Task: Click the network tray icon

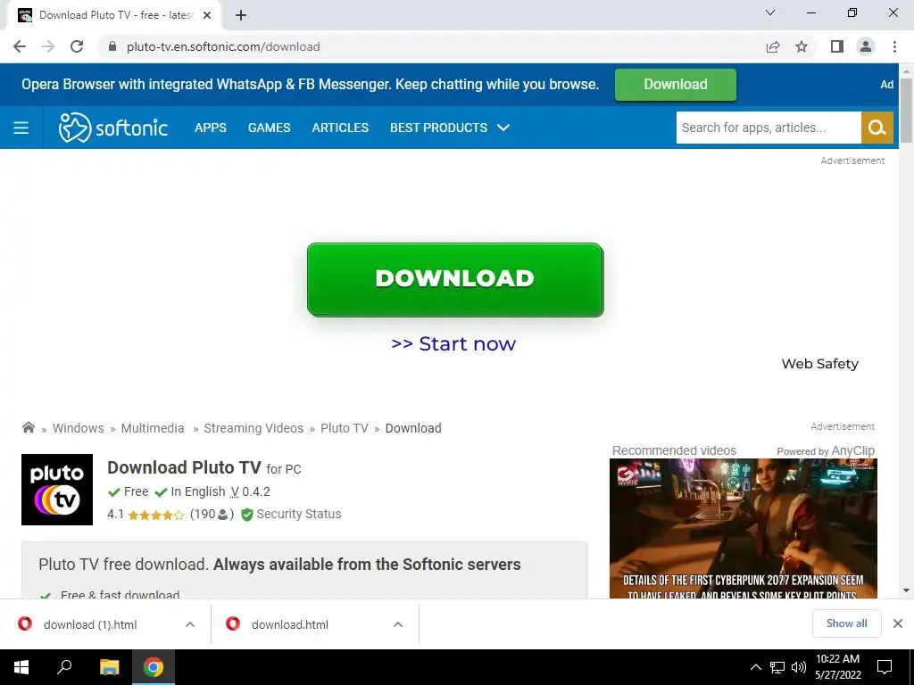Action: 777,667
